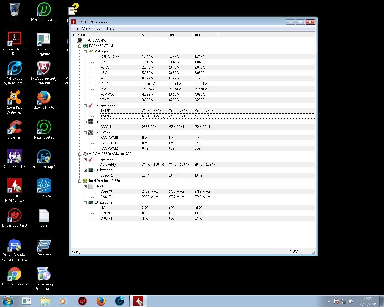Screen dimensions: 384x307
Task: Open the File menu
Action: coord(76,28)
